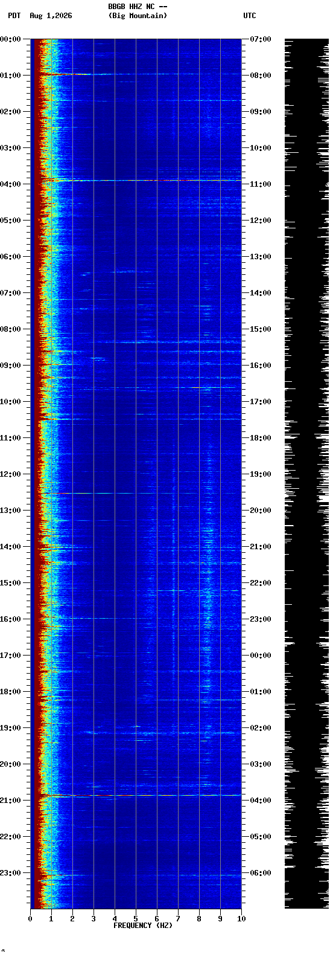Viewport: 333px width, 957px height.
Task: Click frequency axis tick label 8
Action: [x=199, y=919]
